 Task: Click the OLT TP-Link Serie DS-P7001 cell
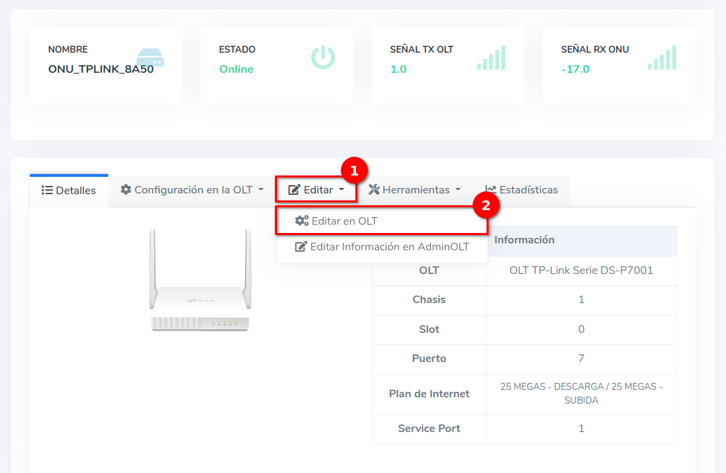(581, 270)
